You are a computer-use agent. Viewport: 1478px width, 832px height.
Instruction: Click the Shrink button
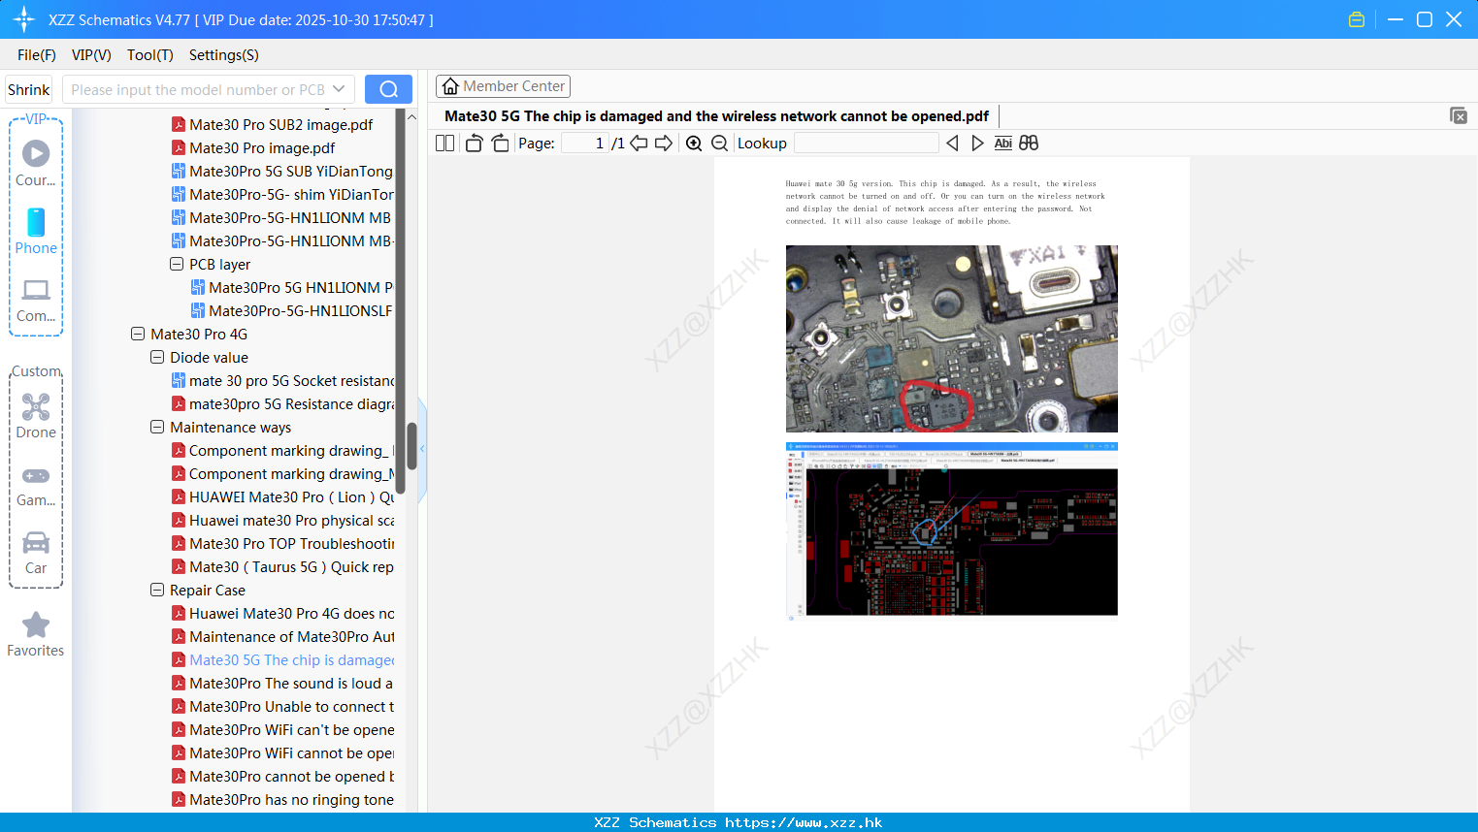28,89
